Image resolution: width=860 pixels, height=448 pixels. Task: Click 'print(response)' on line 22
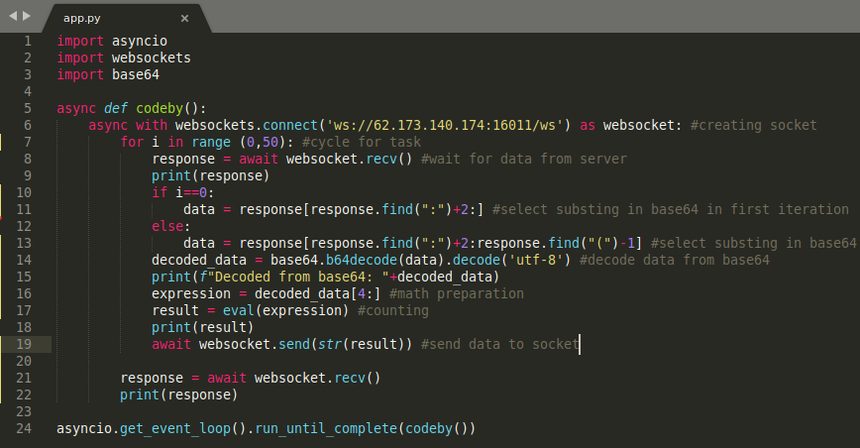coord(178,395)
